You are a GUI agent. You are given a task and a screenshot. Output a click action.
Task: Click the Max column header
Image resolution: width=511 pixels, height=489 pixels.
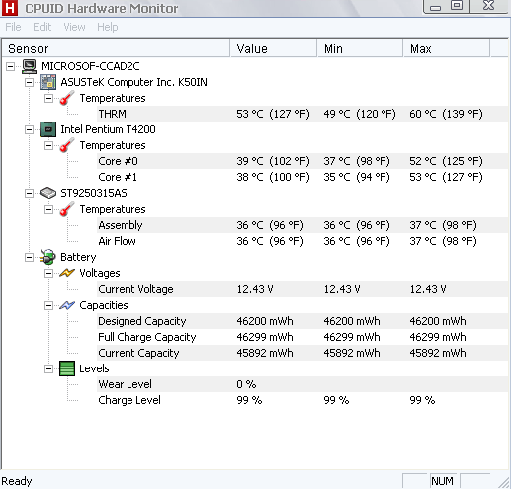tap(446, 49)
